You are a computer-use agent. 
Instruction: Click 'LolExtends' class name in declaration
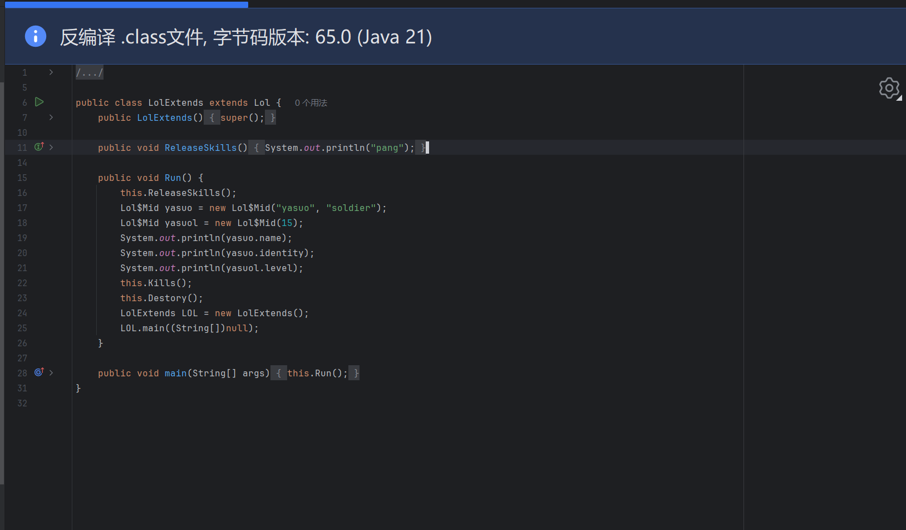tap(176, 103)
